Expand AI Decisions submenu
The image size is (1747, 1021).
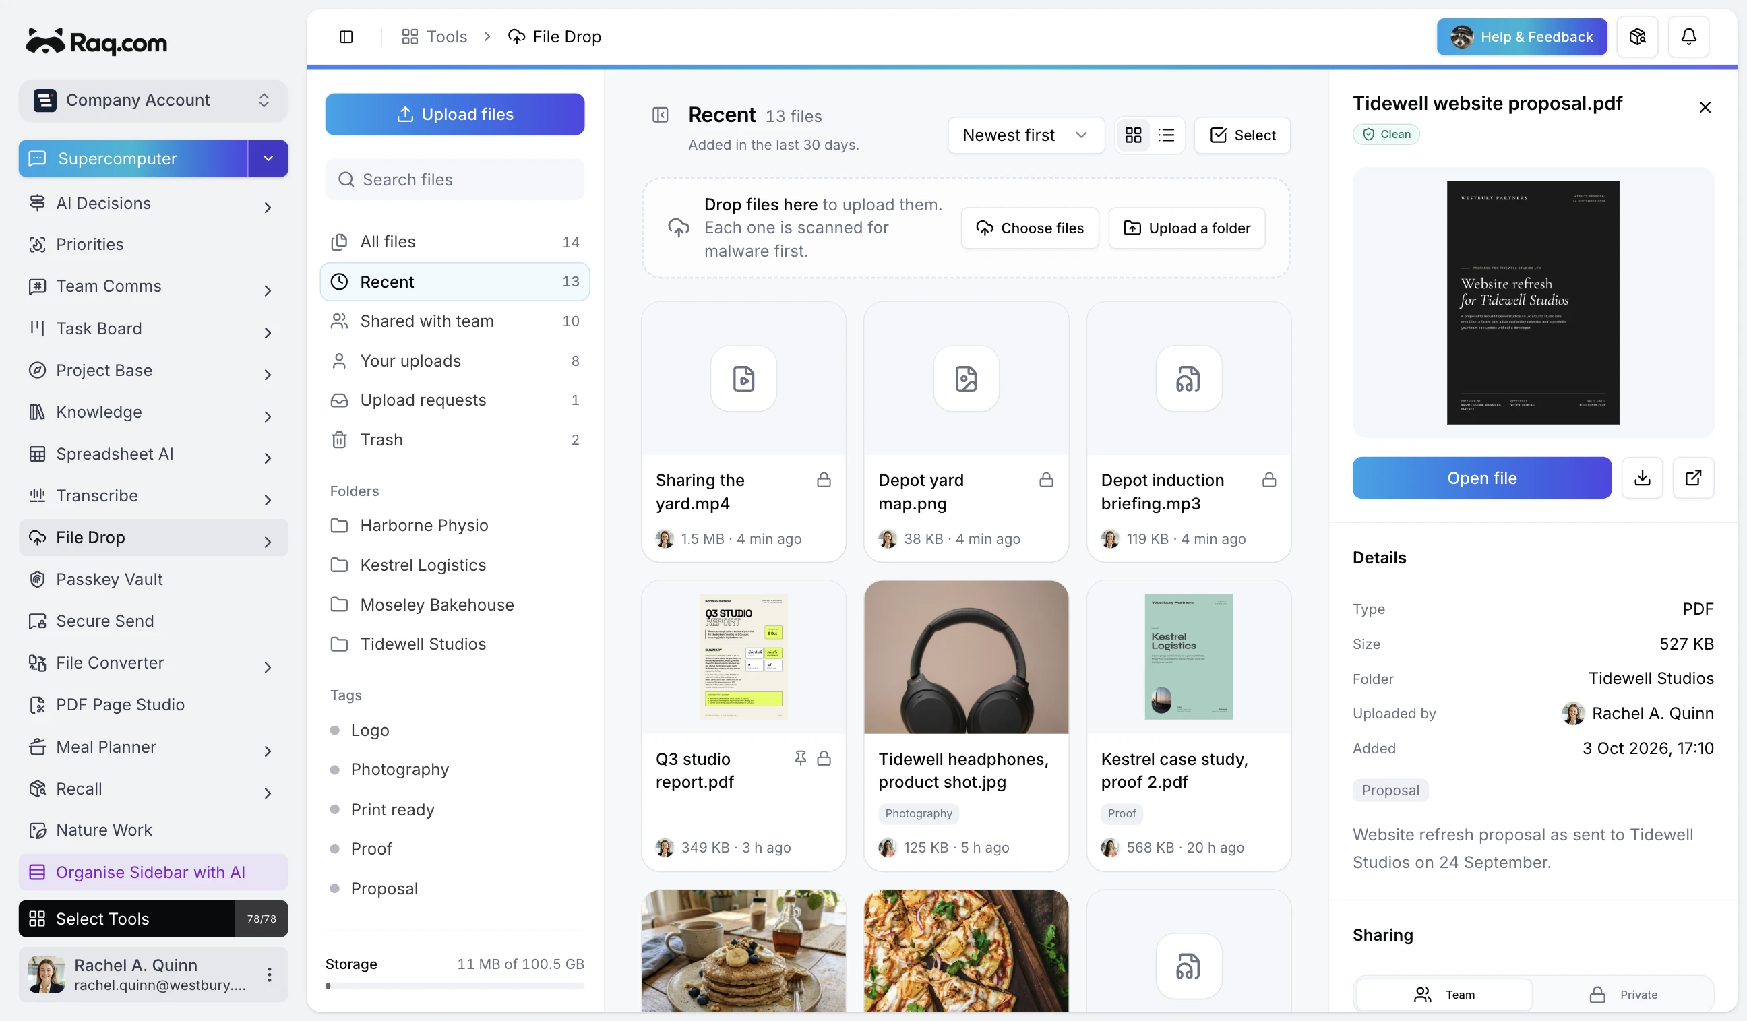tap(268, 206)
